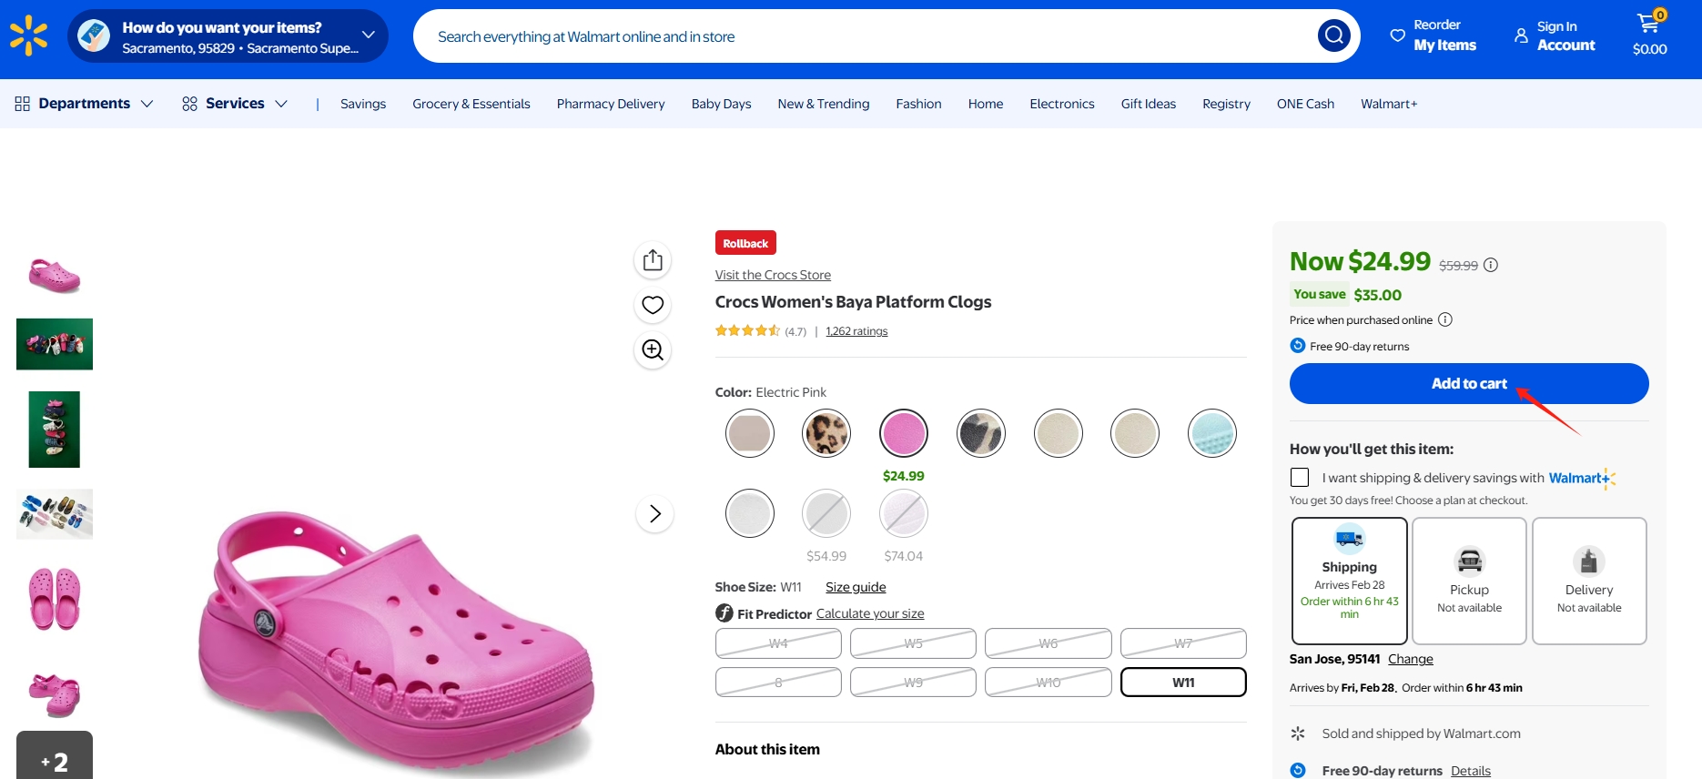Click the zoom-in image icon
Screen dimensions: 1702x779
pos(653,349)
